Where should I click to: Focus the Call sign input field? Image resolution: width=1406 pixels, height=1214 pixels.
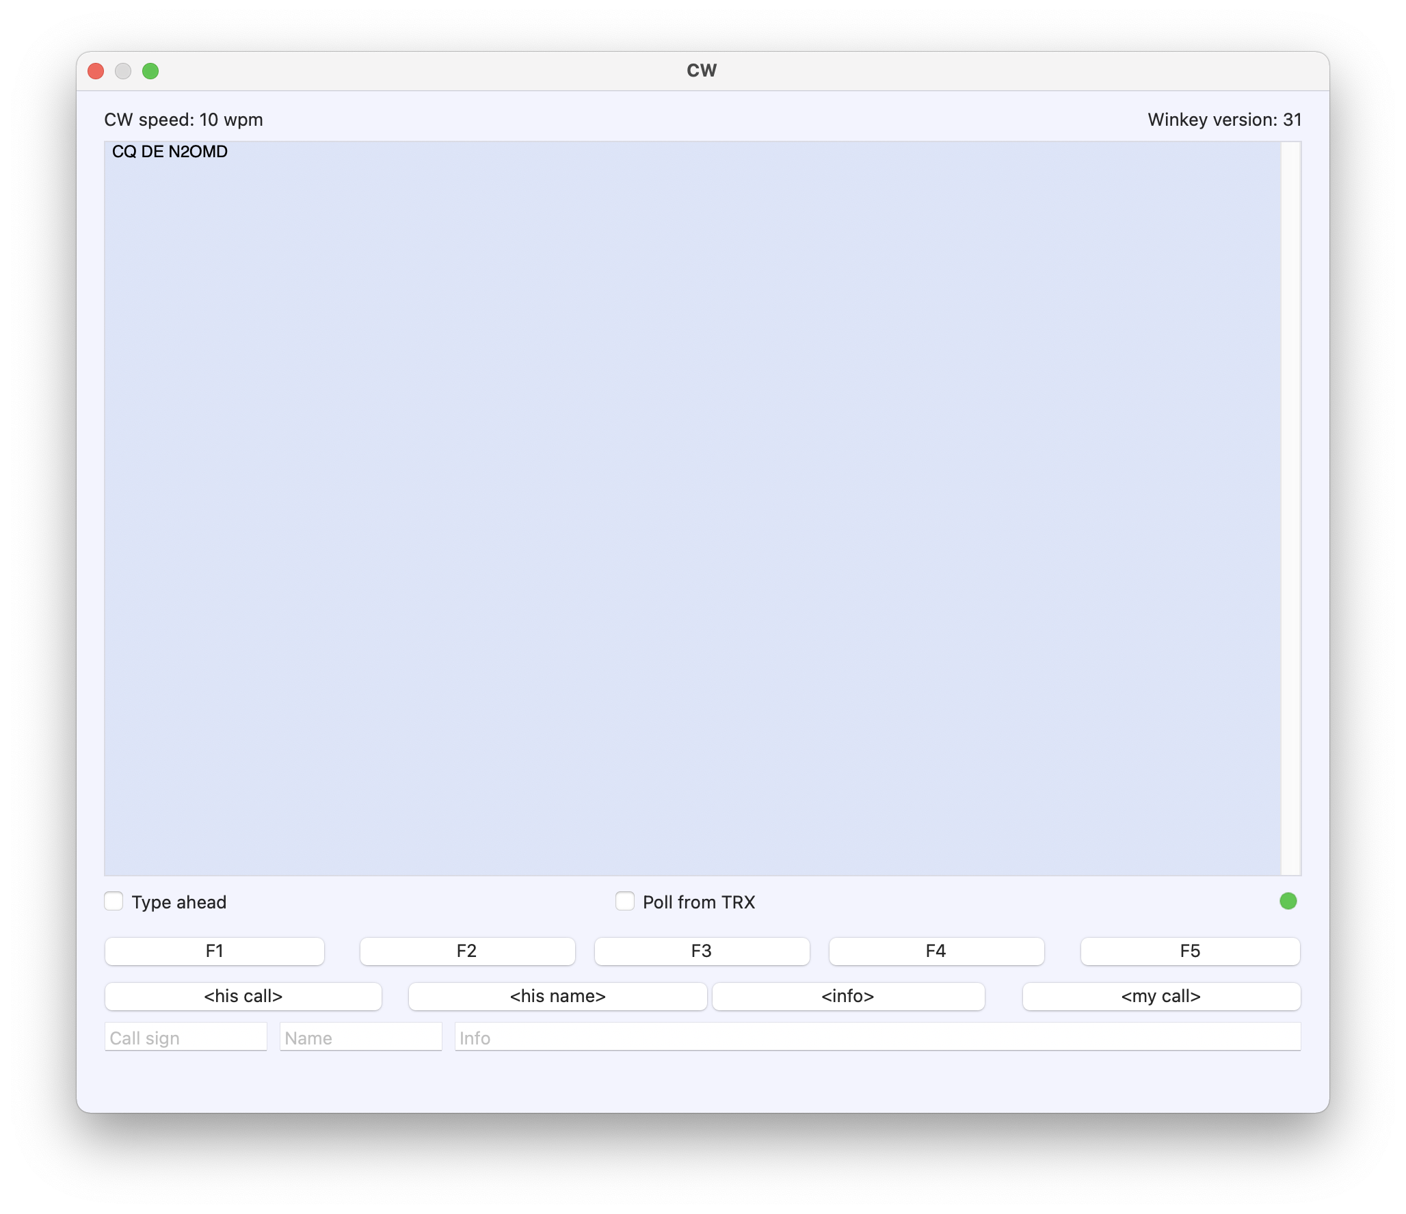coord(185,1037)
